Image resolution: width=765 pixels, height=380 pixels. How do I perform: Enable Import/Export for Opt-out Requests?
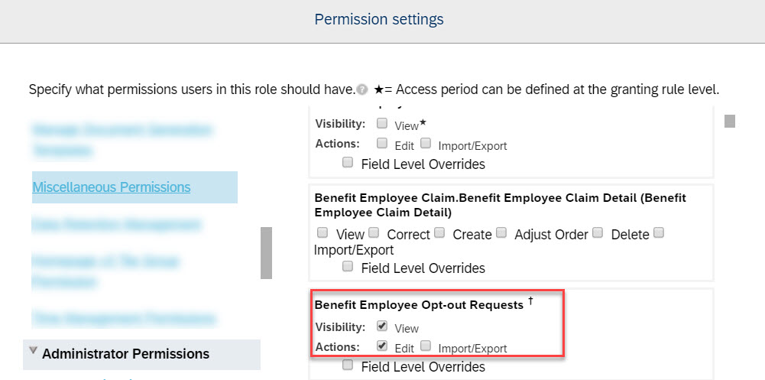[x=426, y=346]
